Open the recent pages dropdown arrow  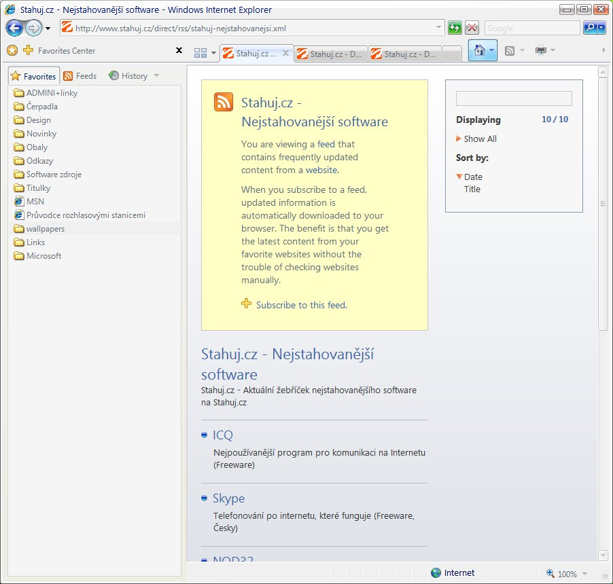(x=48, y=29)
